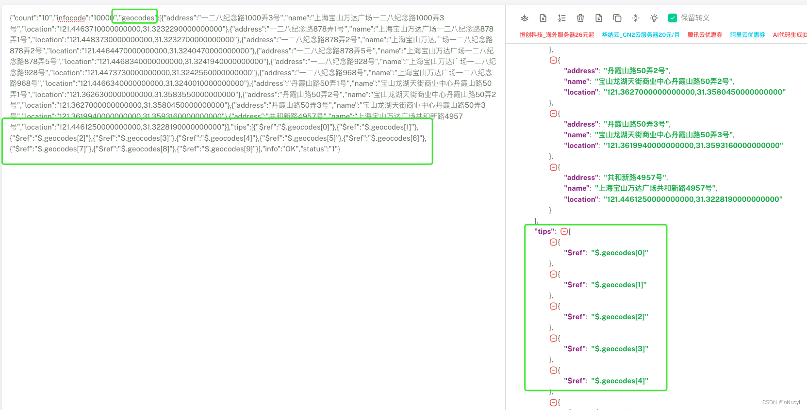Click the address value "共和新路4957号"
Viewport: 807px width, 410px height.
635,178
